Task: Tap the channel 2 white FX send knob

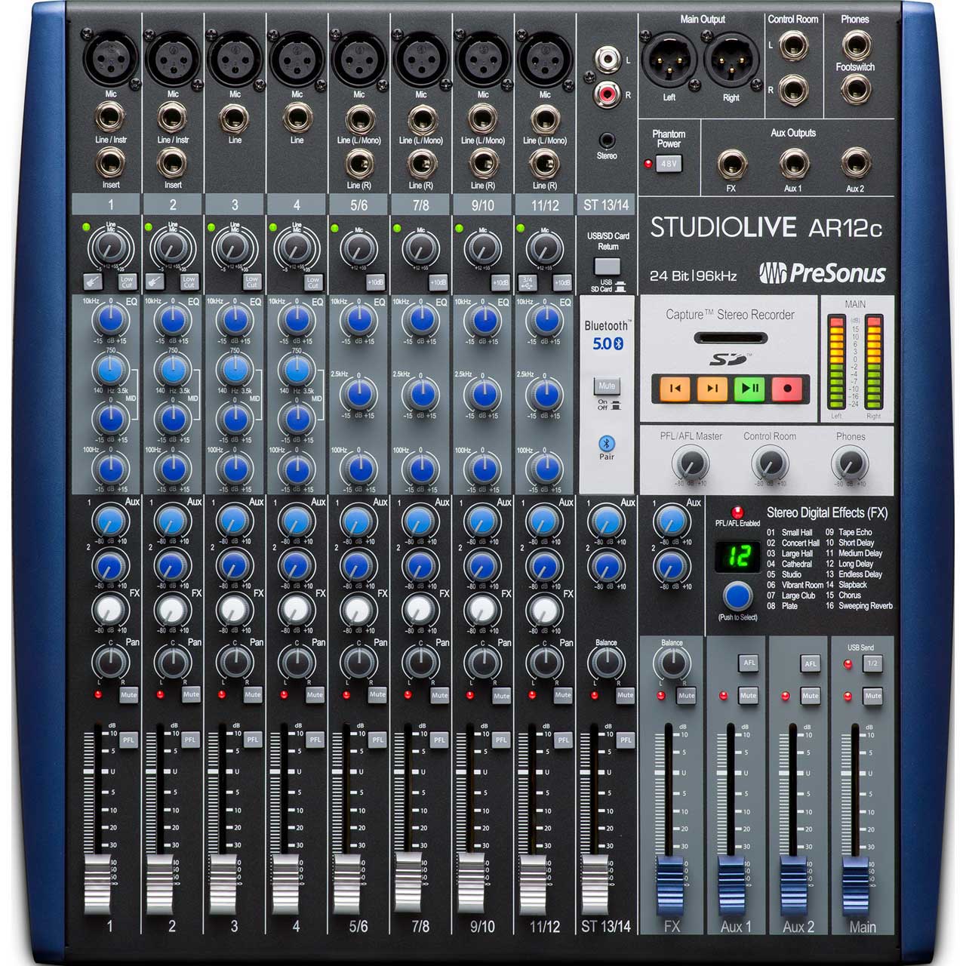Action: click(173, 609)
